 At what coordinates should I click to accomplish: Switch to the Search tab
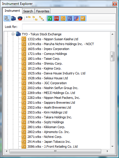28,11
